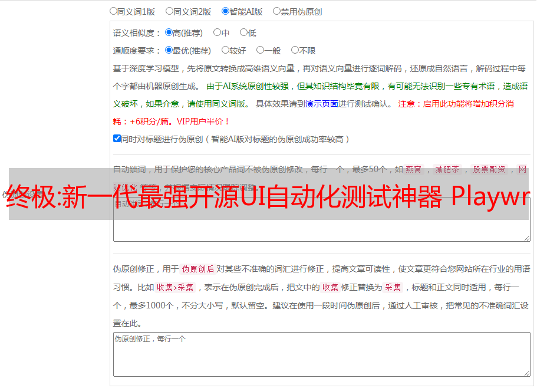Click the 股票配资 example keyword
This screenshot has width=537, height=388.
coord(489,169)
